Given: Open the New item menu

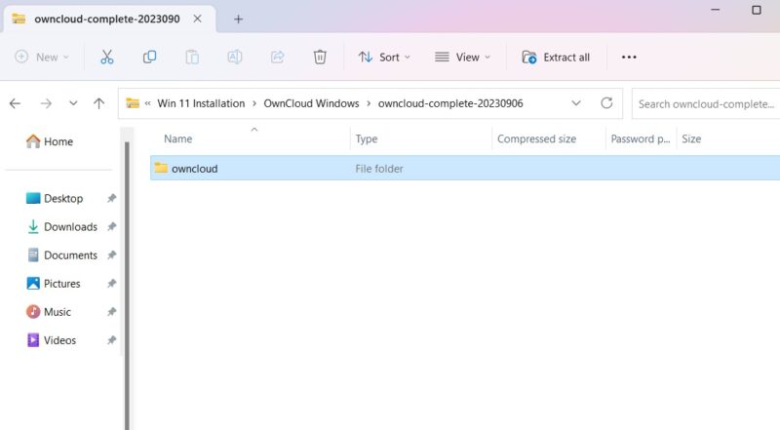Looking at the screenshot, I should click(x=42, y=58).
